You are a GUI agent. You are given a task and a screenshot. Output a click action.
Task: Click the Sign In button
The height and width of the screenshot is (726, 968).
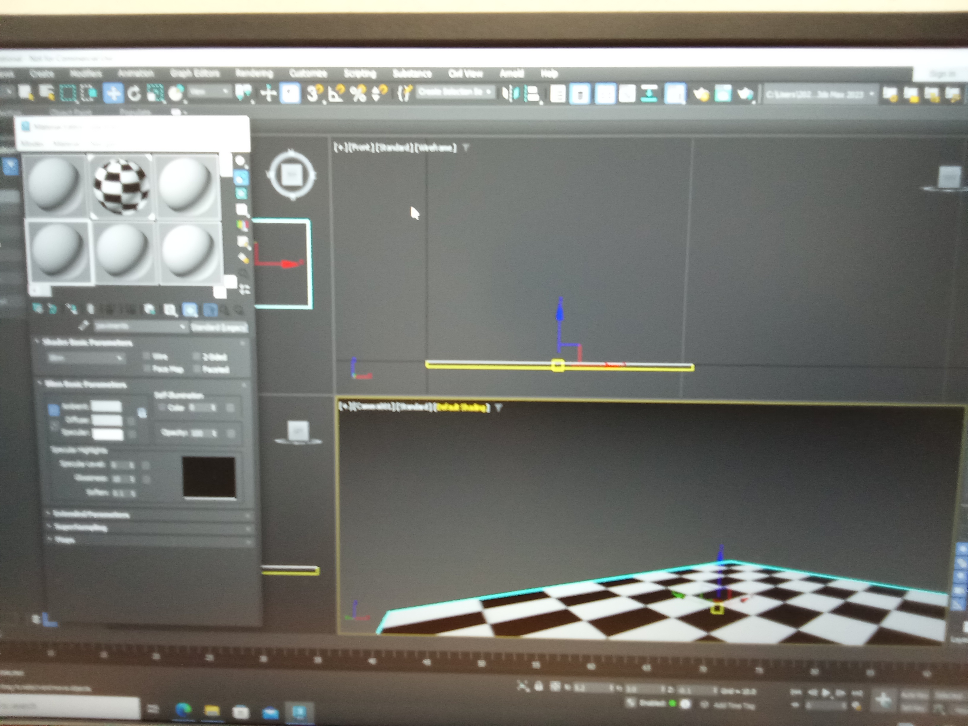point(942,74)
